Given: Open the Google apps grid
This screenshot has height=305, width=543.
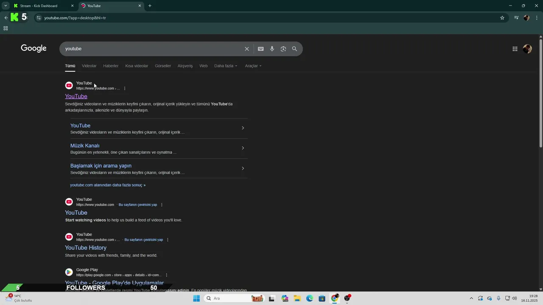Looking at the screenshot, I should coord(515,49).
